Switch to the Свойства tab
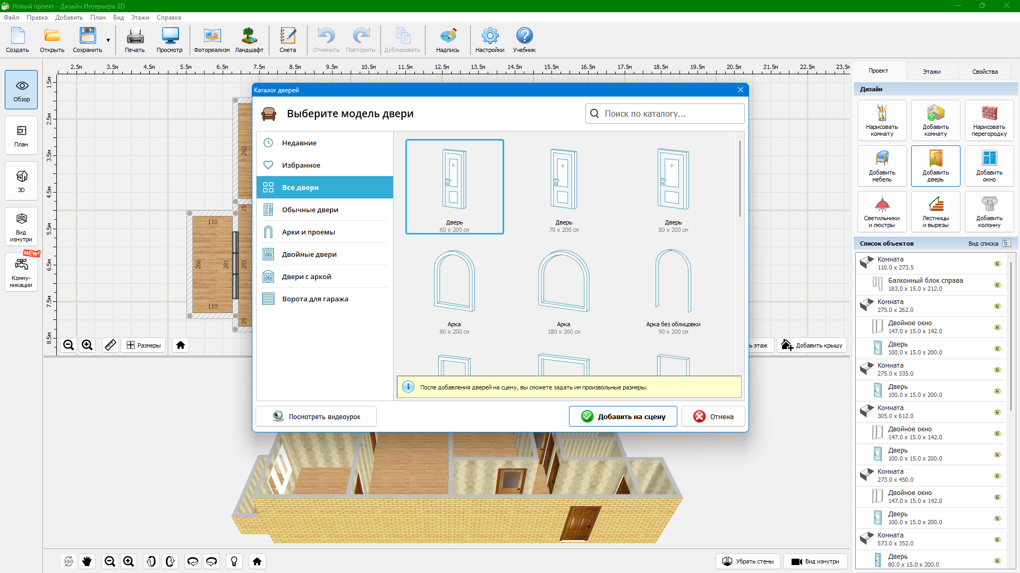 [x=984, y=72]
